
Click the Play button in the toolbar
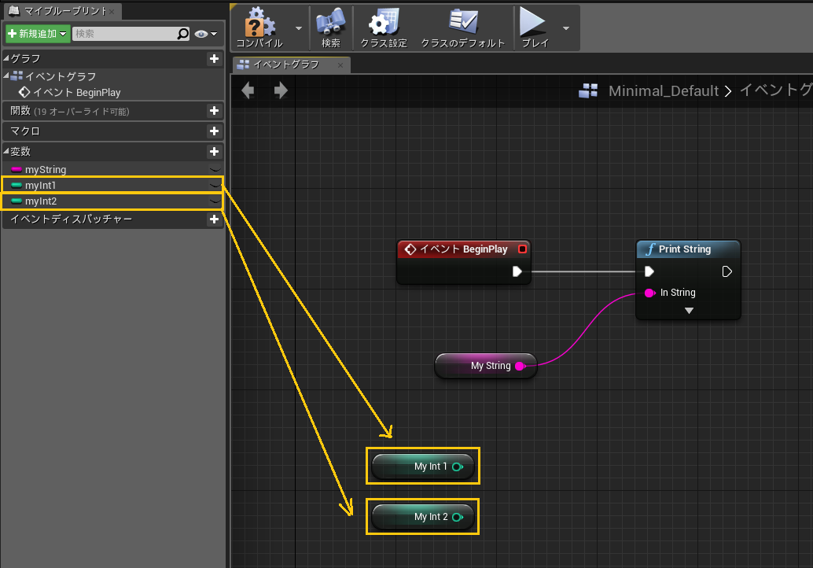[534, 28]
